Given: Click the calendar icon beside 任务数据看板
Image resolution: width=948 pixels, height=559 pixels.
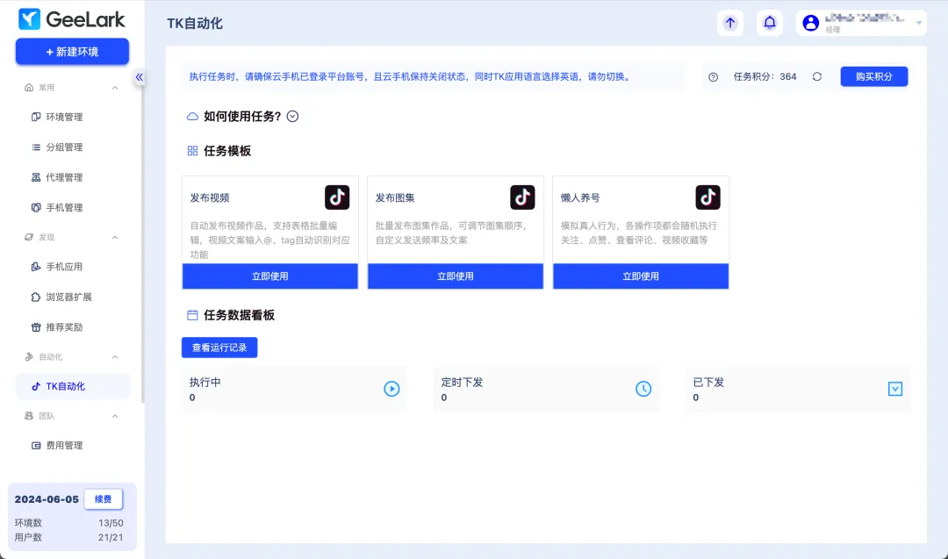Looking at the screenshot, I should point(192,315).
